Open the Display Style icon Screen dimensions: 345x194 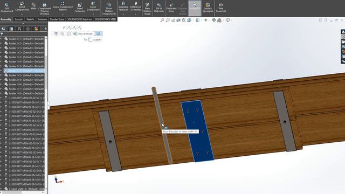[198, 20]
